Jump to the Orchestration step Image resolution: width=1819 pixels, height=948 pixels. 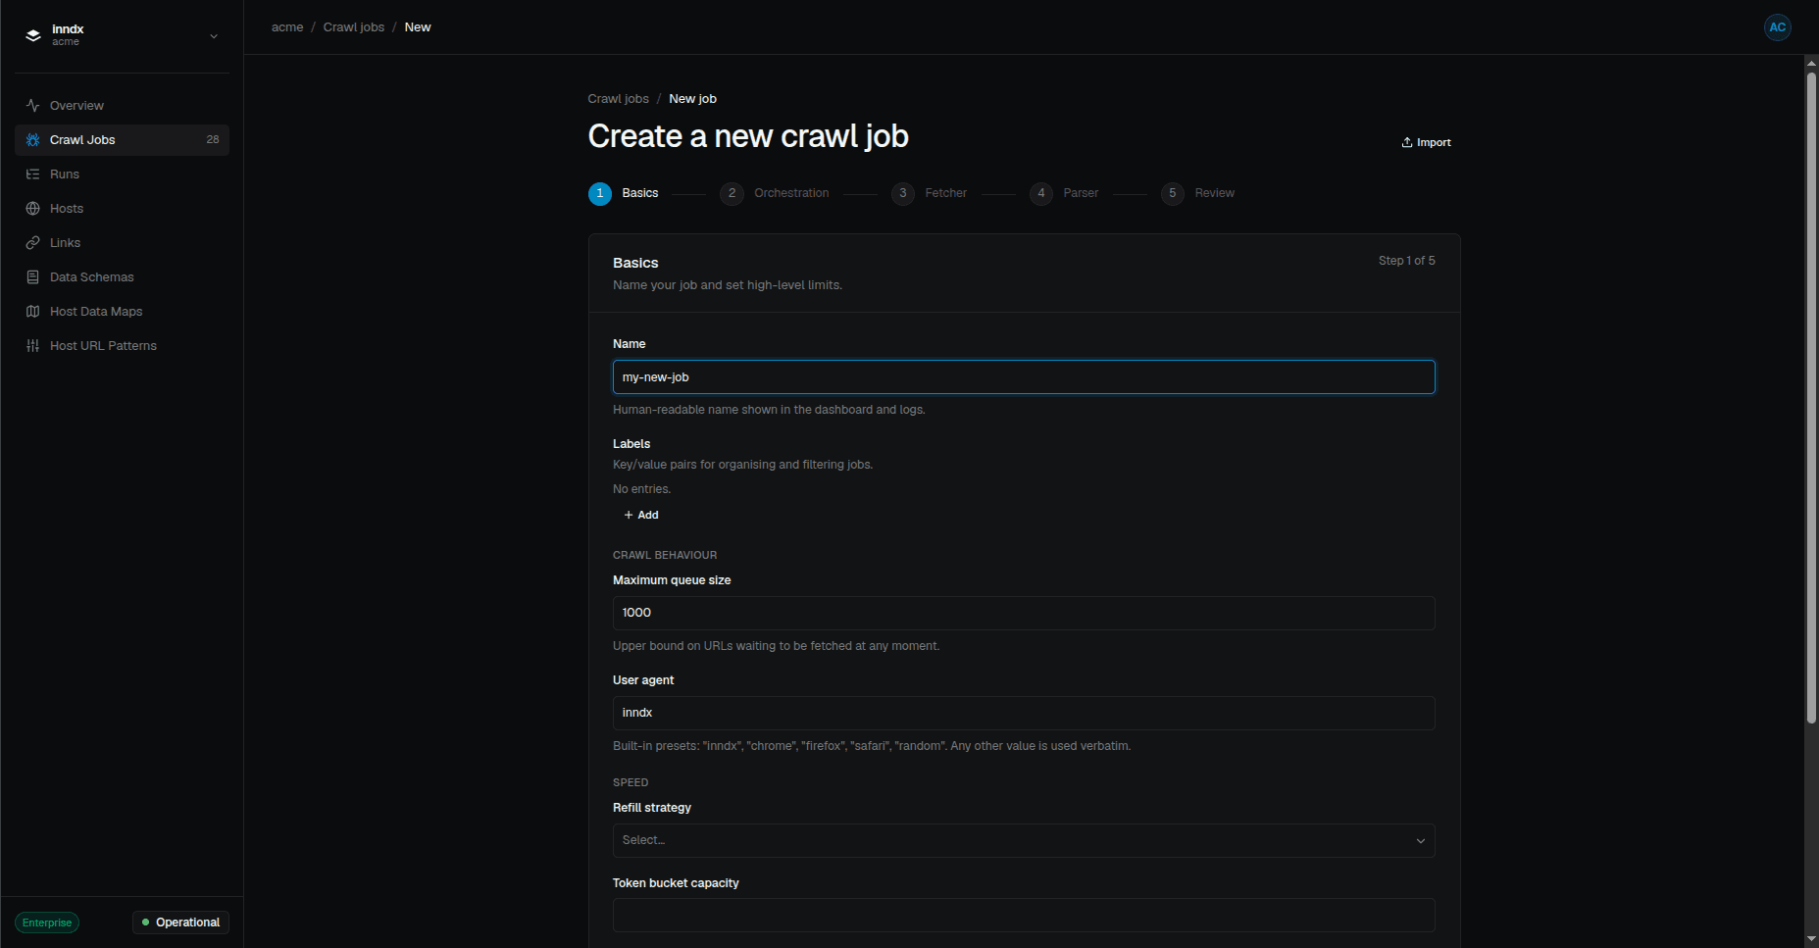tap(775, 194)
